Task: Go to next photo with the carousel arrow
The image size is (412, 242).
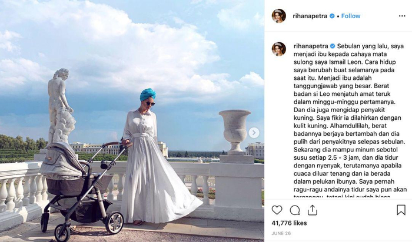Action: click(x=254, y=133)
